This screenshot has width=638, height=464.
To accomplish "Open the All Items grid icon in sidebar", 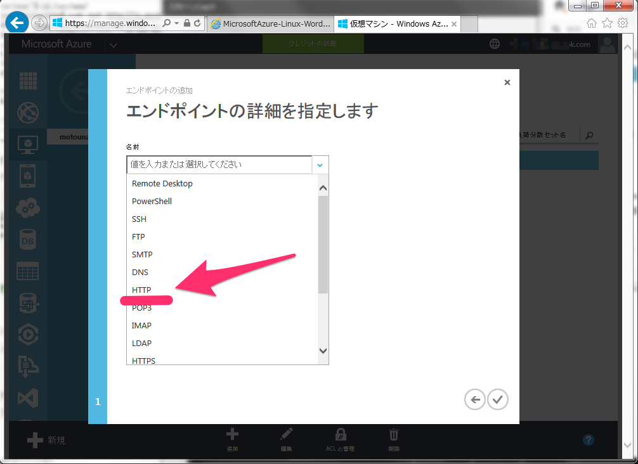I will coord(28,81).
